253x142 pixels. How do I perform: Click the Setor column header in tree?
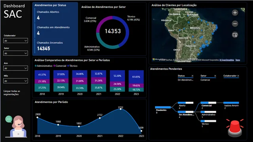pos(204,76)
